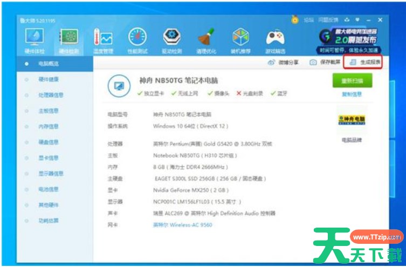
Task: Click 生成报表 generate report button
Action: (x=365, y=63)
